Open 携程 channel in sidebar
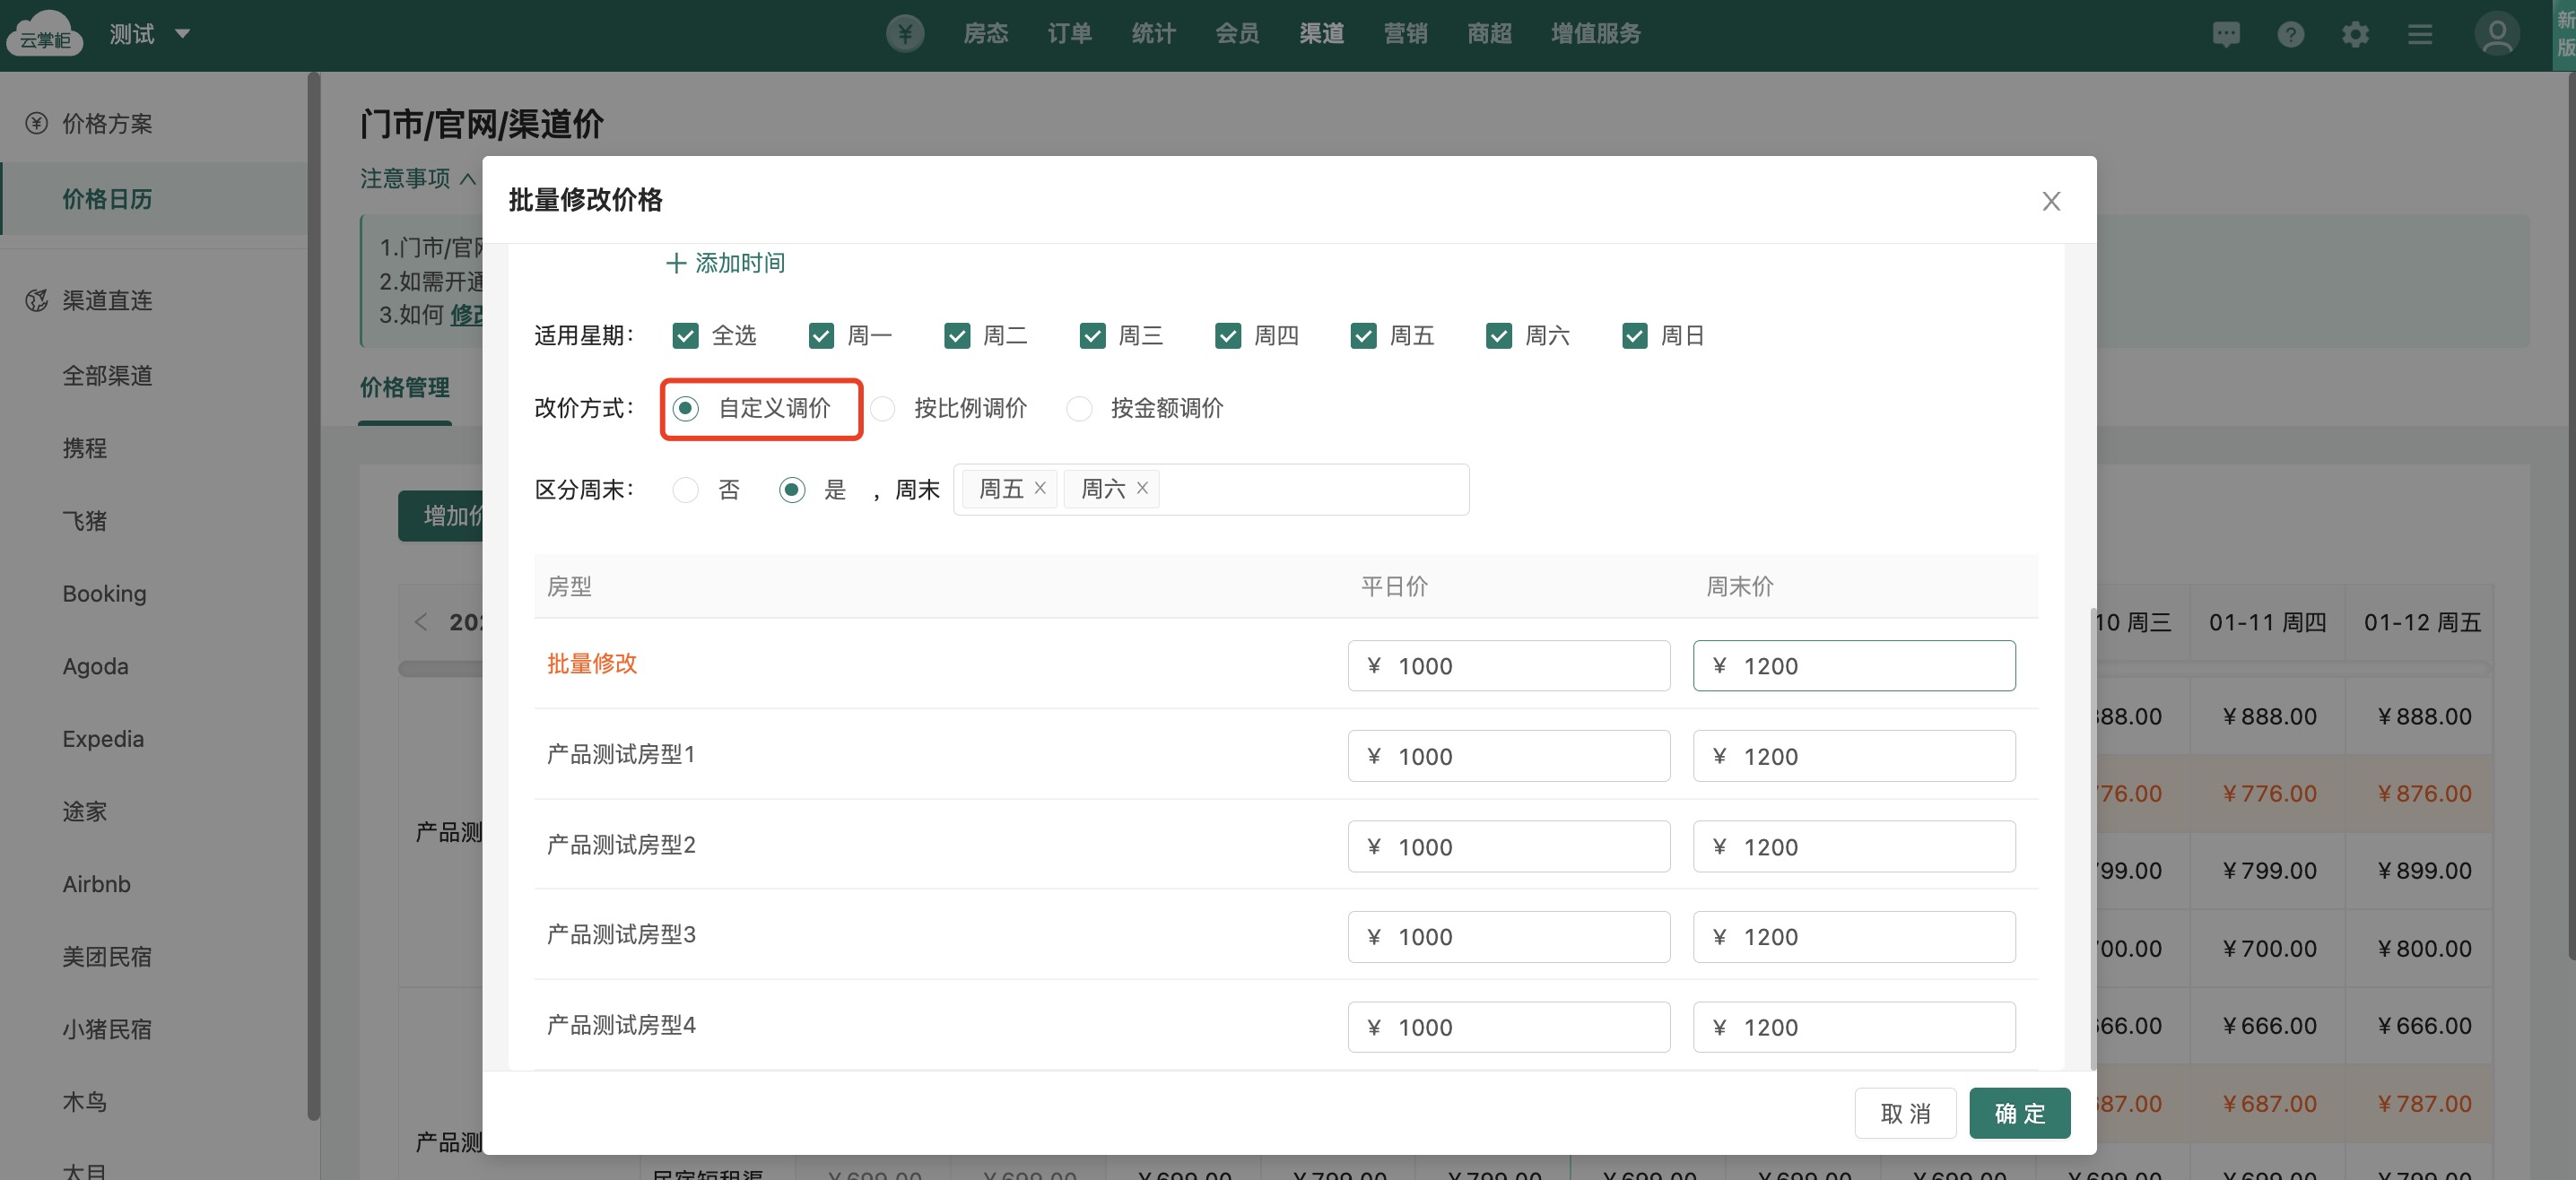 tap(84, 448)
